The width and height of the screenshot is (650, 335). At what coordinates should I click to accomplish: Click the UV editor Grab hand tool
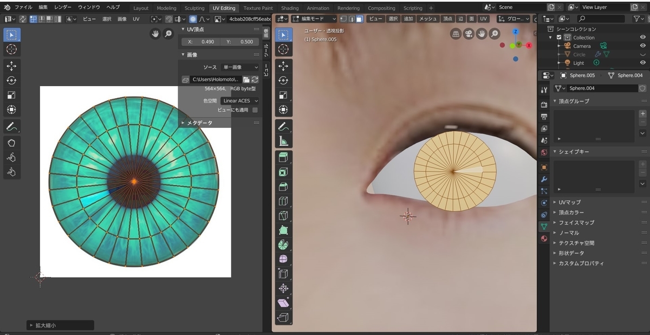[x=11, y=143]
